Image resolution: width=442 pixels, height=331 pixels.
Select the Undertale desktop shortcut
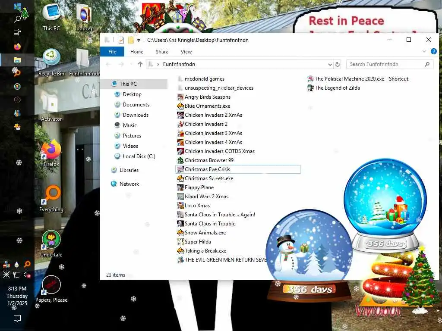coord(51,244)
